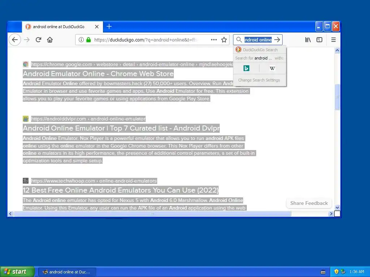The height and width of the screenshot is (277, 370).
Task: Go back using the back arrow button
Action: click(x=14, y=40)
